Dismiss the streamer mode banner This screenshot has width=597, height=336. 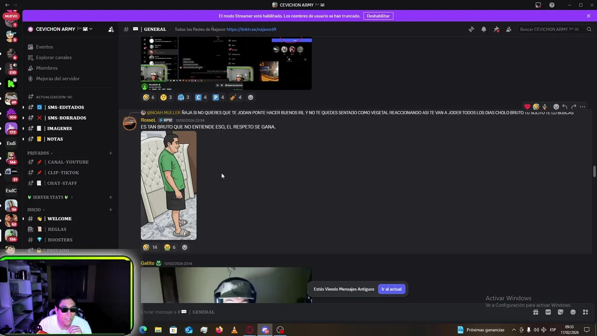589,16
